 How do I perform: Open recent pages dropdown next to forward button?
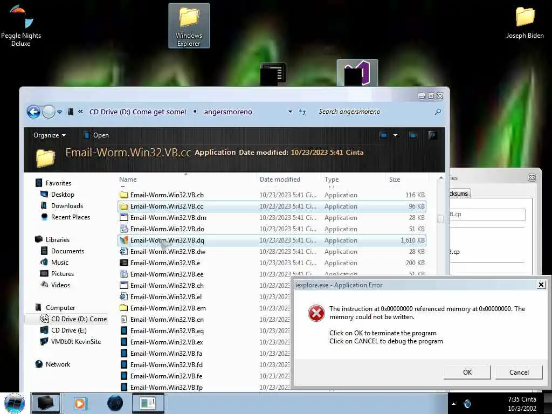[59, 112]
